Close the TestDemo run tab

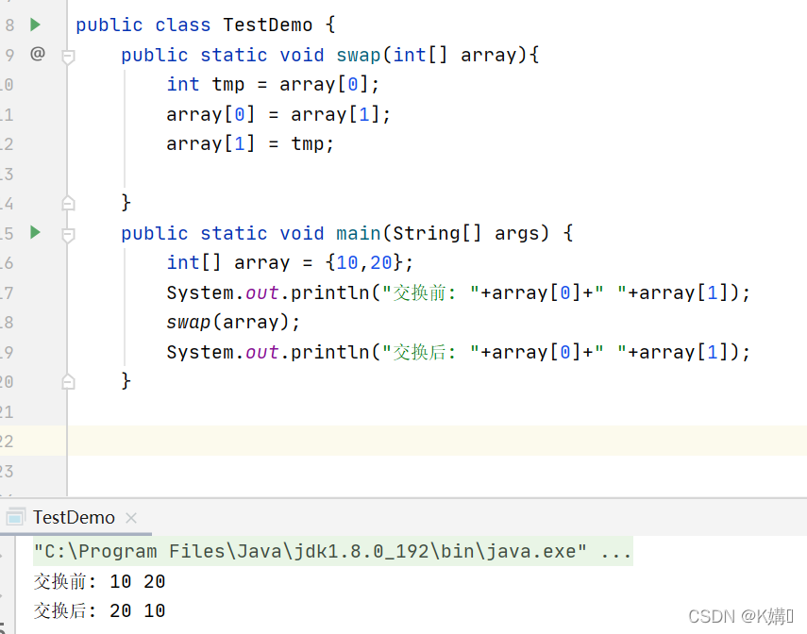[131, 518]
